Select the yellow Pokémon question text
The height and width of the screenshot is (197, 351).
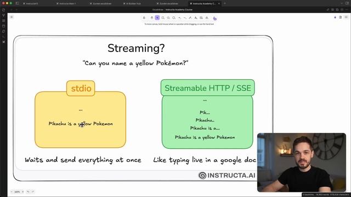(x=135, y=63)
